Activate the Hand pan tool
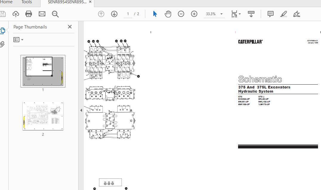Image resolution: width=321 pixels, height=190 pixels. (x=168, y=14)
